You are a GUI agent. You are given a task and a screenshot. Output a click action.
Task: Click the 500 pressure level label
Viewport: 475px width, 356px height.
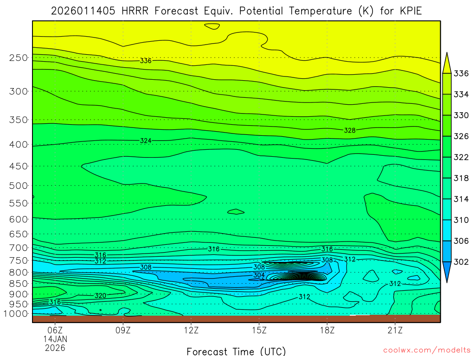[x=19, y=185]
